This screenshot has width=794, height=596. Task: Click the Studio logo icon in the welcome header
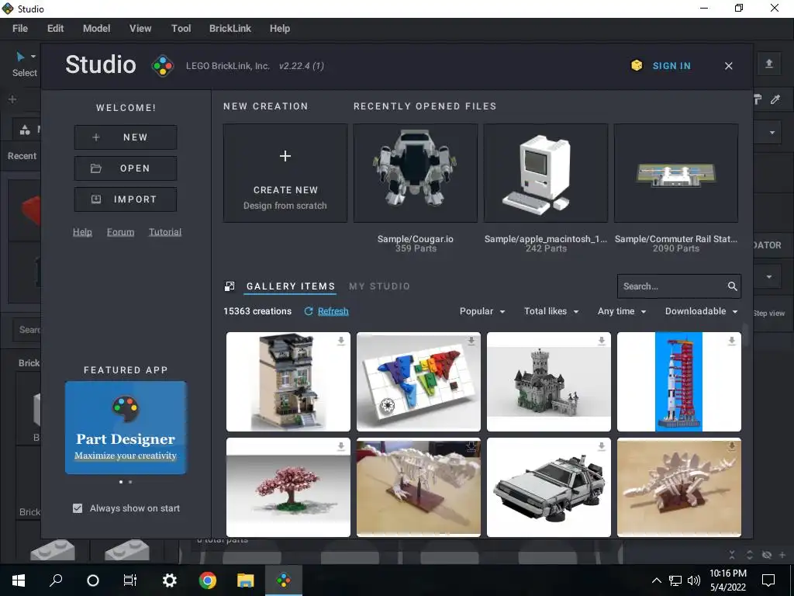pyautogui.click(x=163, y=66)
